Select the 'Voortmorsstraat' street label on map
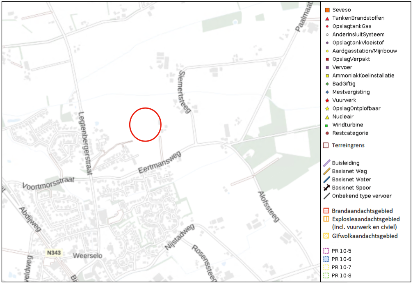Screen dimensions: 413x284 pos(48,183)
